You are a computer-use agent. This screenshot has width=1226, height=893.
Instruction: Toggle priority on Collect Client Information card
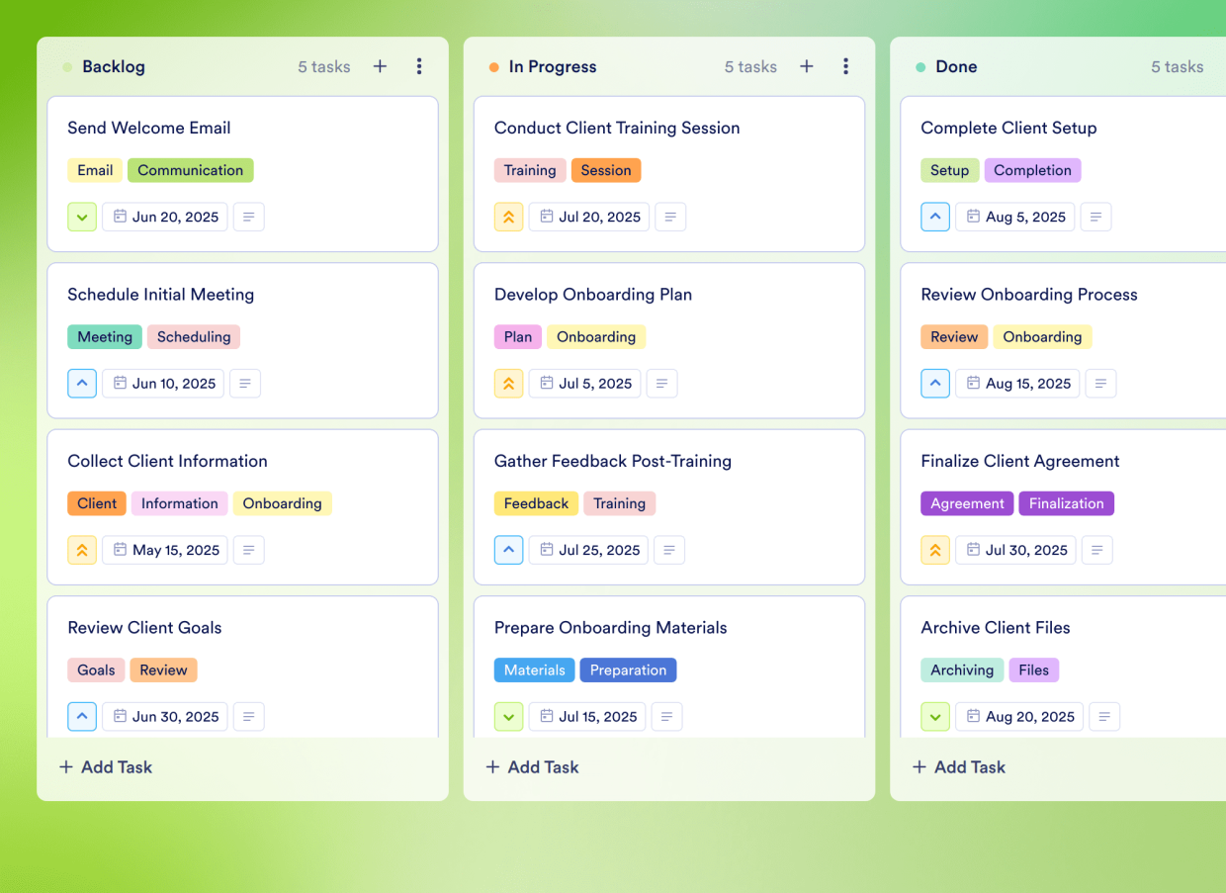click(x=82, y=550)
